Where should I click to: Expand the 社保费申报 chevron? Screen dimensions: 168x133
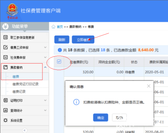click(x=45, y=57)
